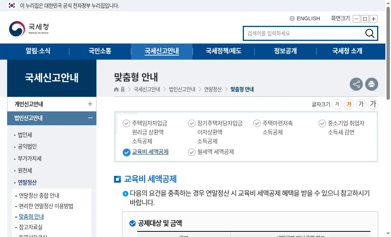Screen dimensions: 391x237
Task: Open 공익법인 sidebar item
Action: [27, 146]
